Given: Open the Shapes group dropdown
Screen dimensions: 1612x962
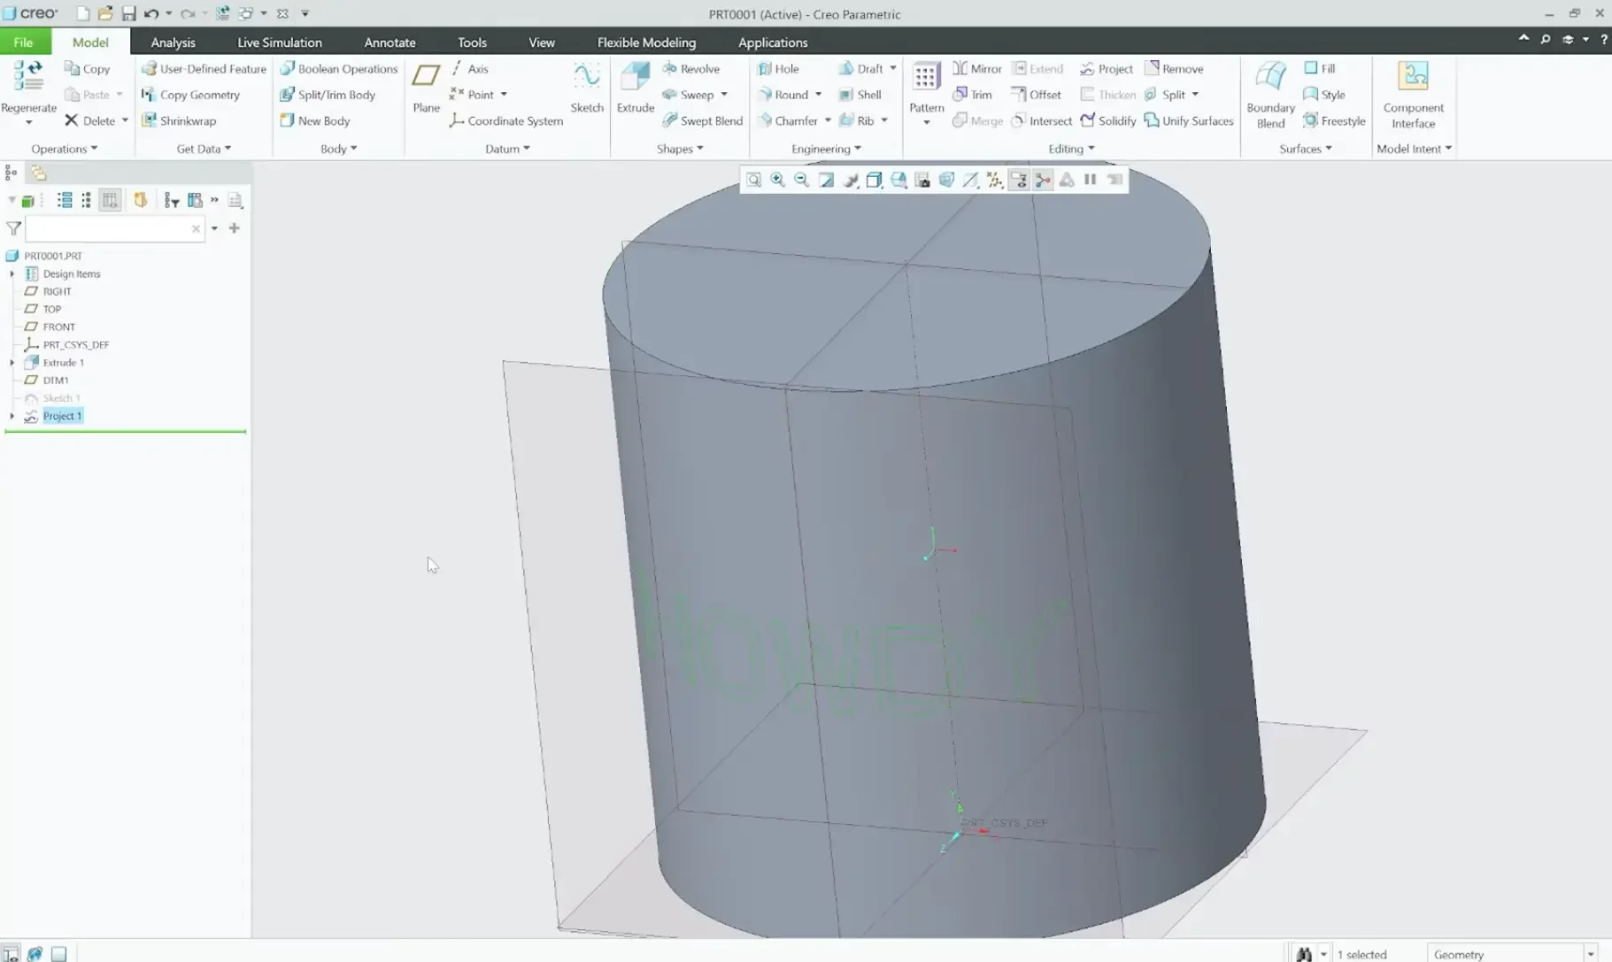Looking at the screenshot, I should (680, 149).
